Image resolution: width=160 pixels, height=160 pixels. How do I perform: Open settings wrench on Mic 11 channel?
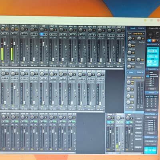(x=27, y=52)
